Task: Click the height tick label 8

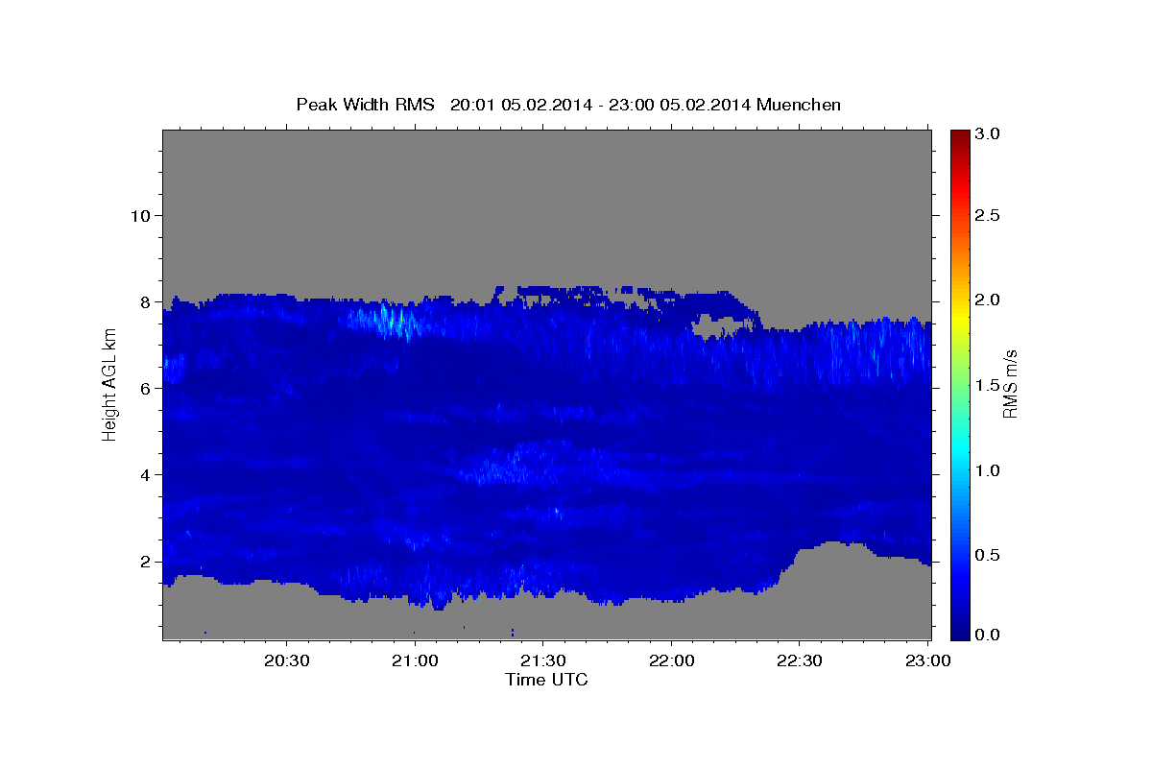Action: tap(143, 301)
